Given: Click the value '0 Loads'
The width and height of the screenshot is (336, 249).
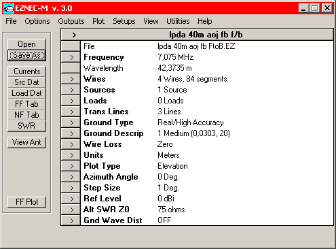Looking at the screenshot, I should (170, 101).
